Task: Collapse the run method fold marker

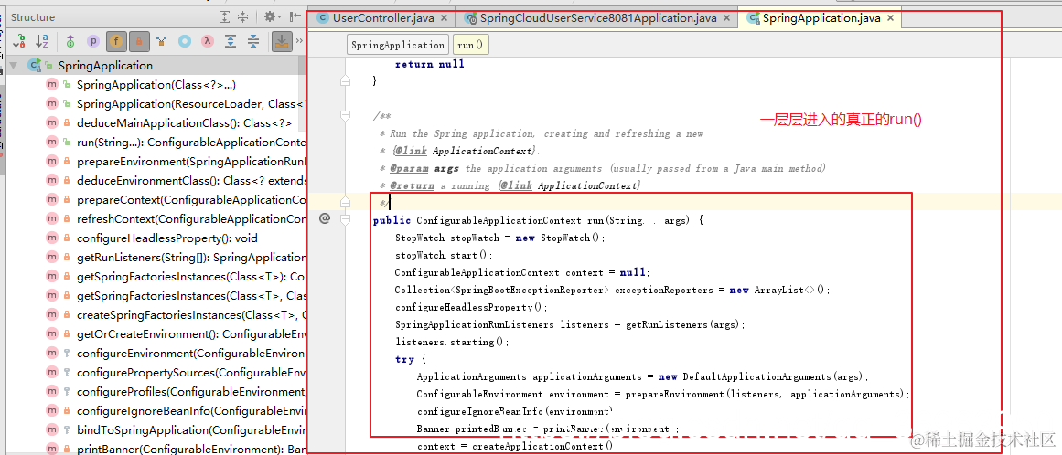Action: pyautogui.click(x=346, y=219)
